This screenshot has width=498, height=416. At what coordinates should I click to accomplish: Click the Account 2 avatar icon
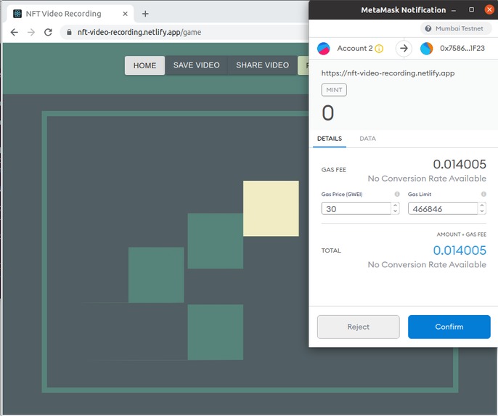(x=323, y=49)
